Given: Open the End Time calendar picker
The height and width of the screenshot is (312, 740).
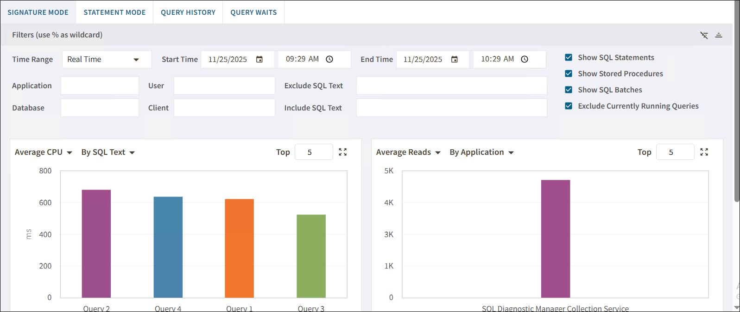Looking at the screenshot, I should click(455, 59).
